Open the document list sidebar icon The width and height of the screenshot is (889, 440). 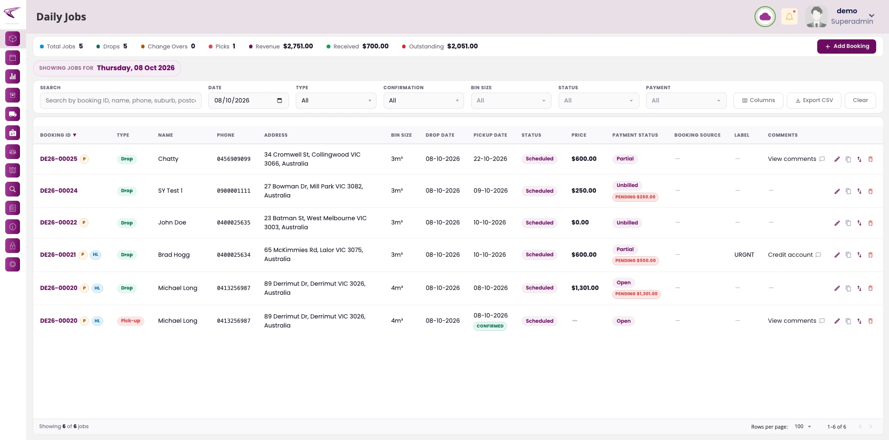tap(13, 208)
